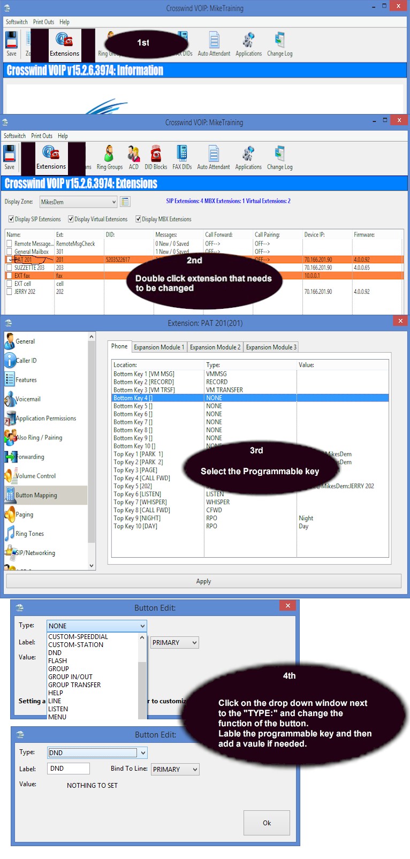Open DID Blocks from the toolbar
Screen dimensions: 410x859
156,157
